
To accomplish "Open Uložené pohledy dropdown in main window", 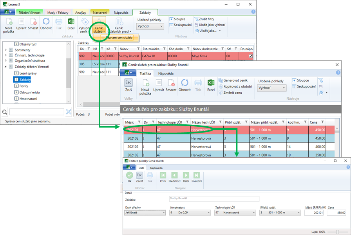I will tap(150, 26).
